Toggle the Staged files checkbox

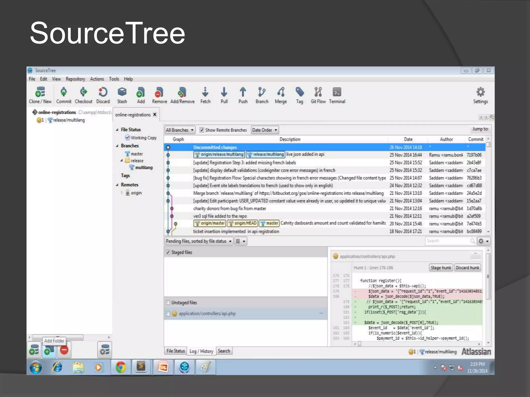pyautogui.click(x=168, y=252)
